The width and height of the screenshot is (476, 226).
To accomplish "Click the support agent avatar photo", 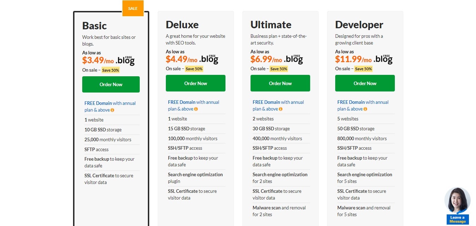I will pos(457,201).
